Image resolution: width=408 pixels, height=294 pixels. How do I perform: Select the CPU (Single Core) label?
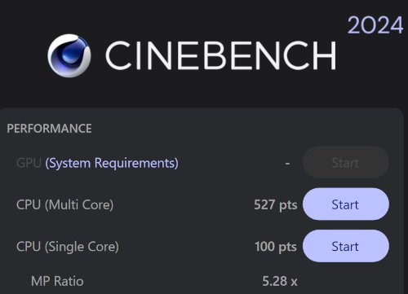tap(68, 247)
